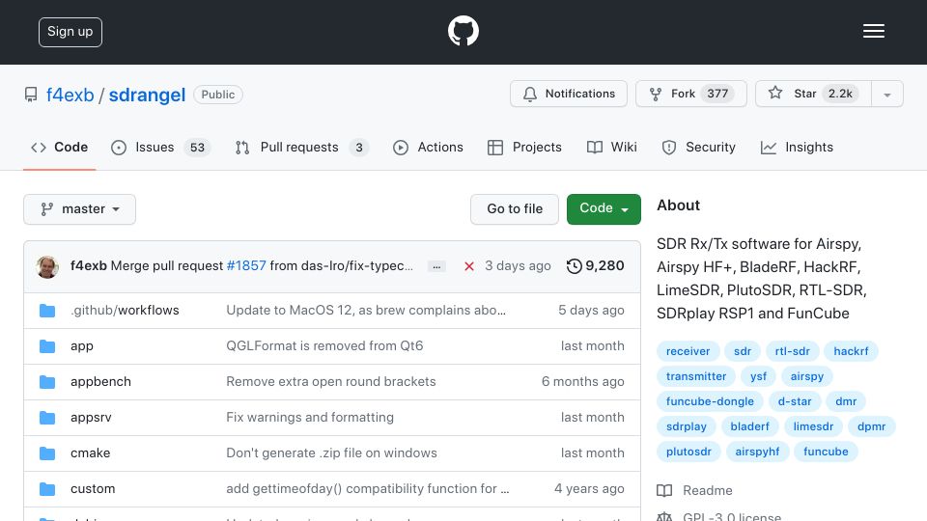927x521 pixels.
Task: Click the commit history clock icon
Action: click(574, 266)
